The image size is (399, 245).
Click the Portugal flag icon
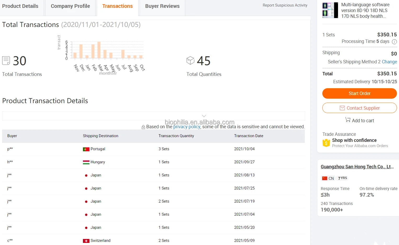pyautogui.click(x=86, y=149)
